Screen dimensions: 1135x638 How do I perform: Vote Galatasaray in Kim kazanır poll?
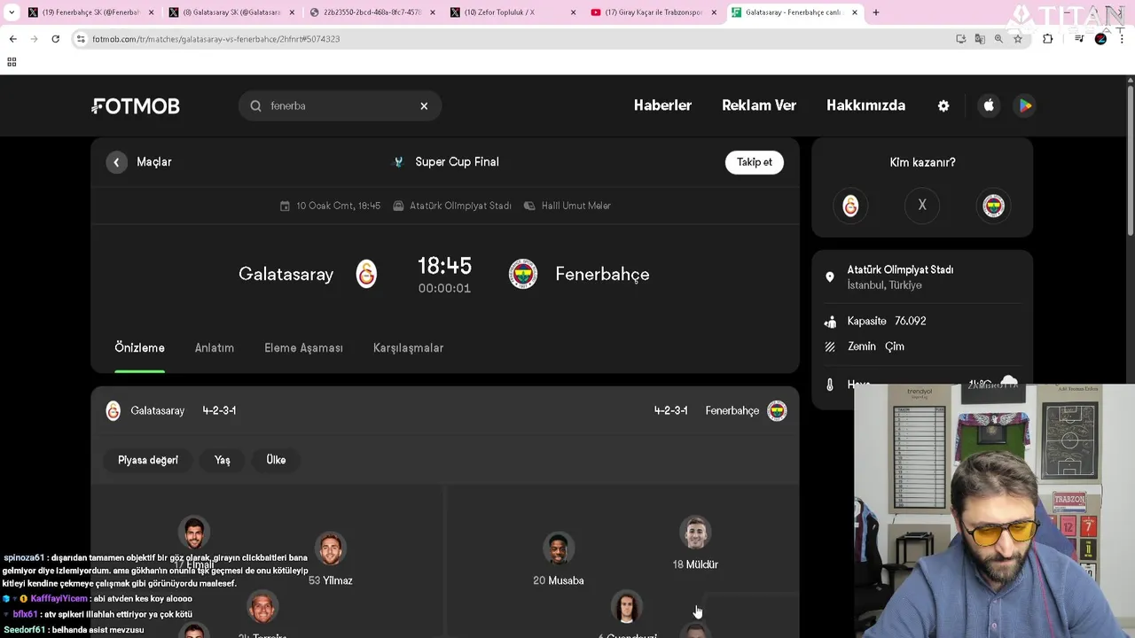(850, 206)
